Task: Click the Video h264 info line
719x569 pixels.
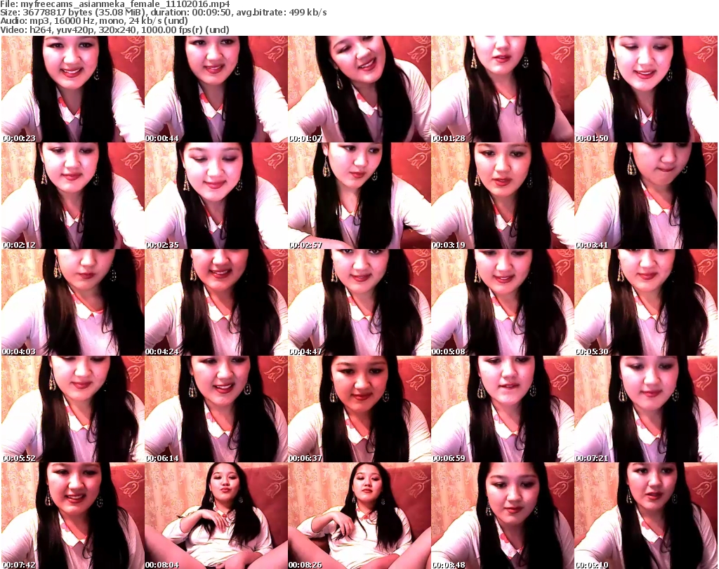Action: pos(114,29)
